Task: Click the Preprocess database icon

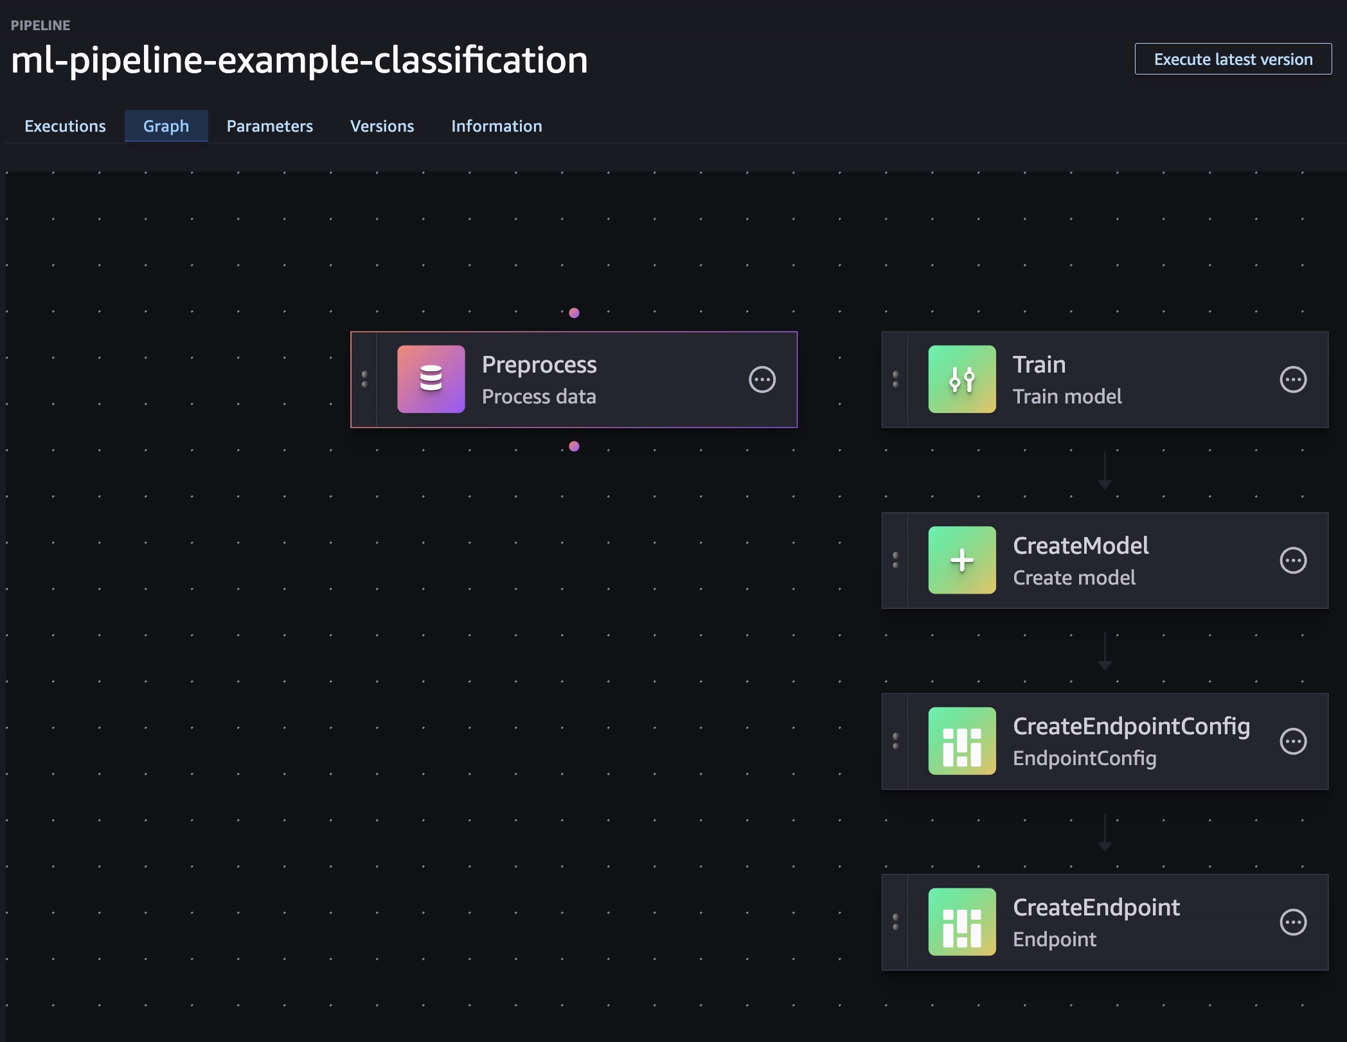Action: [431, 379]
